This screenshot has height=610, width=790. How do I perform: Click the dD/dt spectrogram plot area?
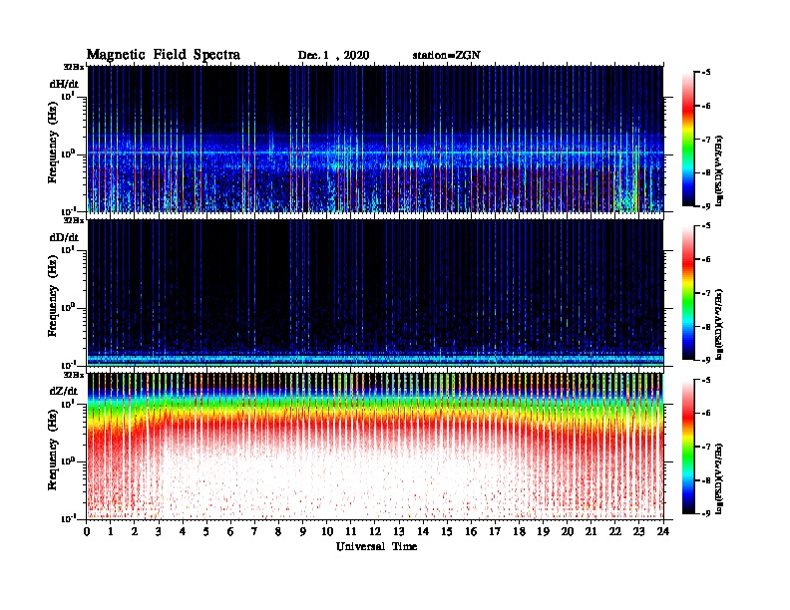point(375,293)
